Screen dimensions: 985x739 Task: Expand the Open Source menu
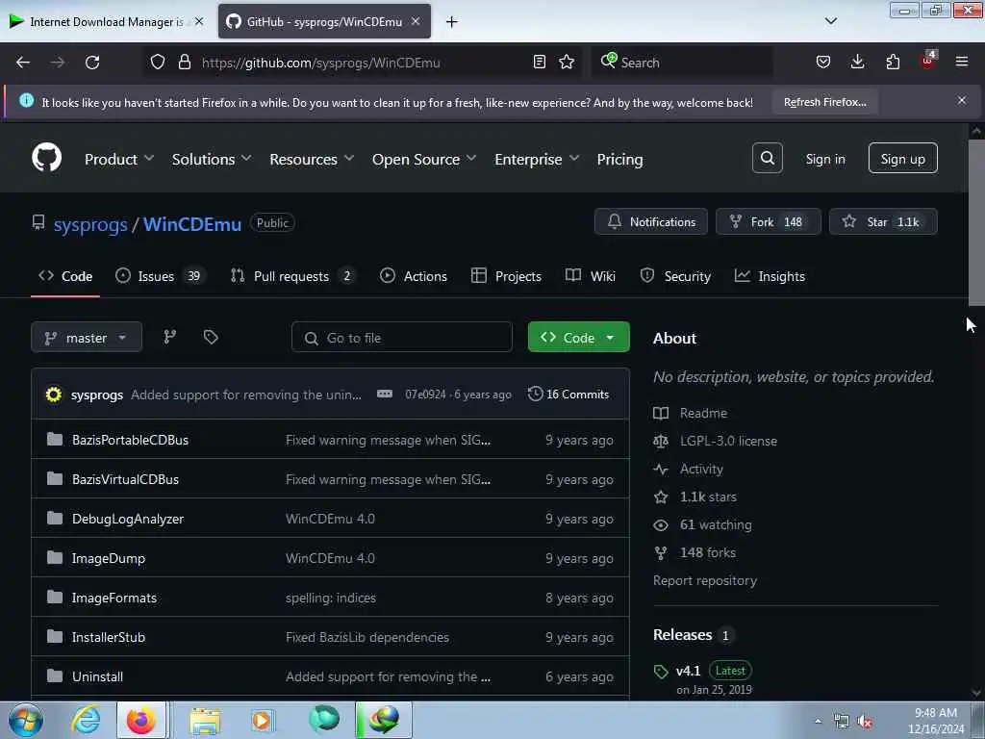click(424, 159)
